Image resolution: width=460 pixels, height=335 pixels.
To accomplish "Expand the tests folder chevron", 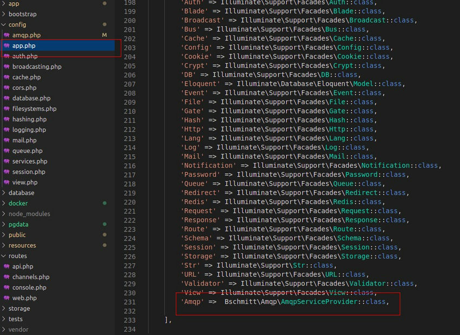I will tap(4, 319).
